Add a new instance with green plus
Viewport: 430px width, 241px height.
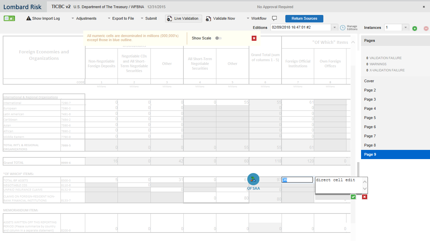[x=415, y=28]
